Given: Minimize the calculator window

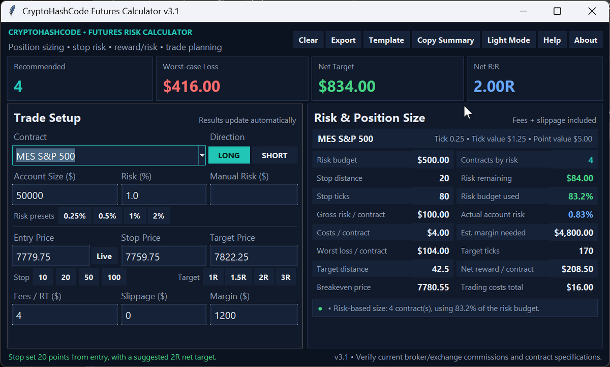Looking at the screenshot, I should [523, 11].
